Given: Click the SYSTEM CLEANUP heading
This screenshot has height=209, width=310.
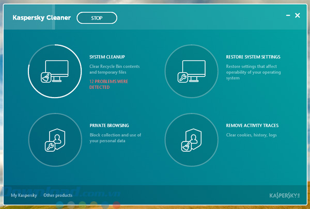Looking at the screenshot, I should pos(107,57).
